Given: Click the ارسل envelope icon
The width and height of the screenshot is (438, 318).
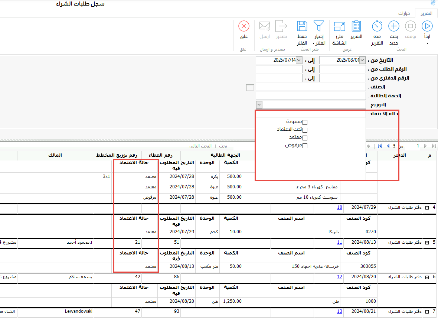Looking at the screenshot, I should coord(265,26).
